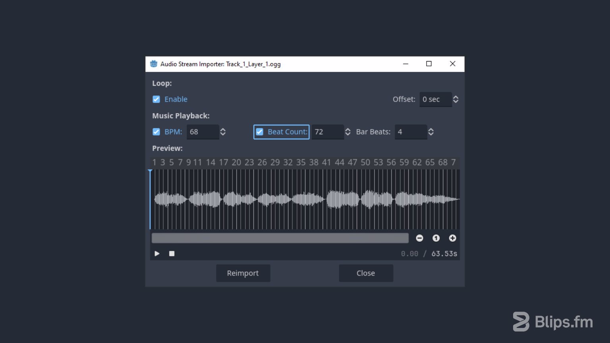Click the Godot icon in title bar

(x=154, y=64)
